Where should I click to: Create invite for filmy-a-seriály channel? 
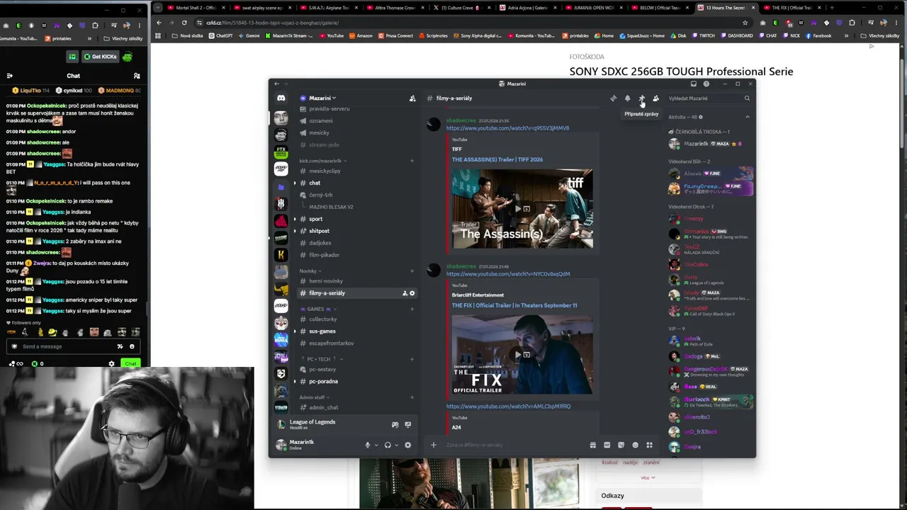click(x=405, y=293)
